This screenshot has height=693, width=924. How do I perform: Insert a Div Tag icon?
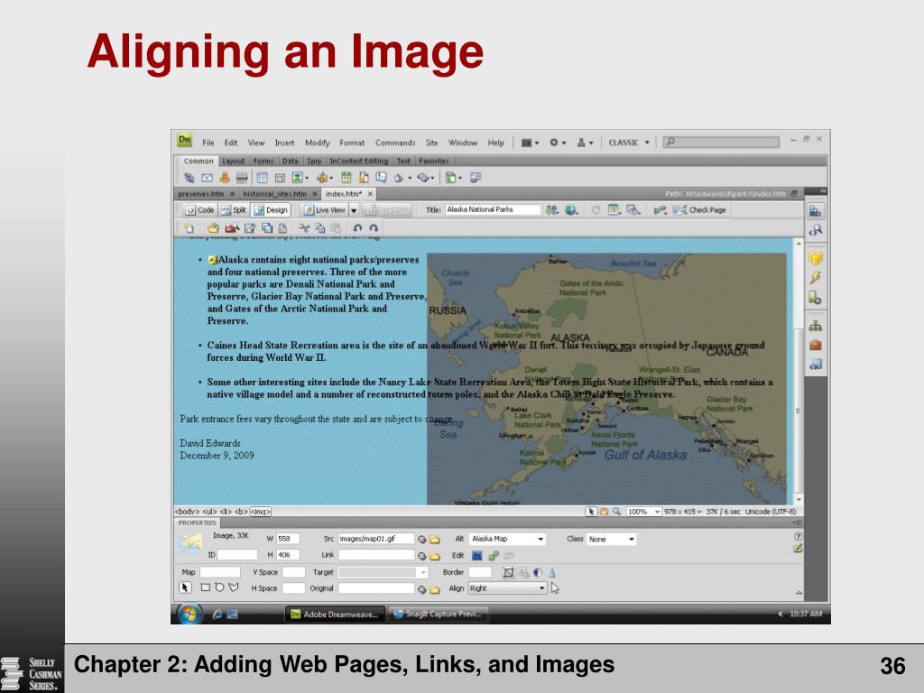pyautogui.click(x=280, y=178)
